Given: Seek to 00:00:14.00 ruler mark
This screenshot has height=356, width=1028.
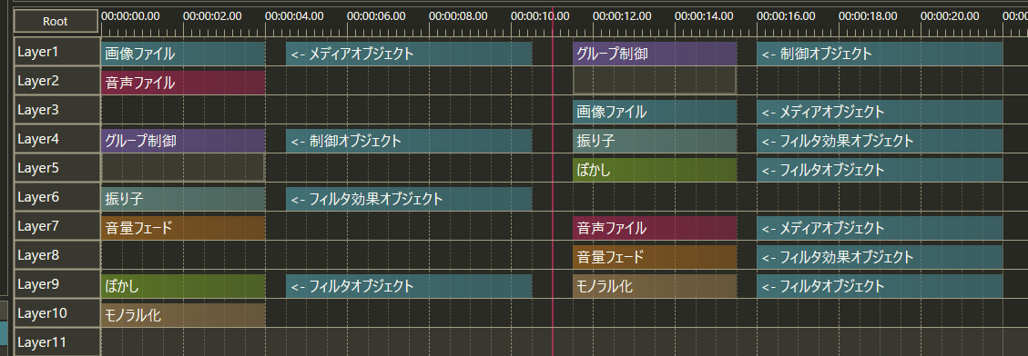Looking at the screenshot, I should [x=704, y=15].
